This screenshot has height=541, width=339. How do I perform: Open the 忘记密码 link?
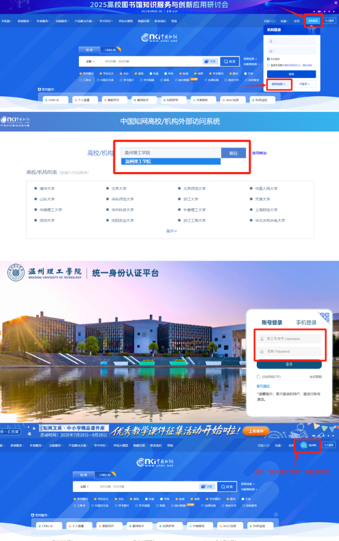pos(316,377)
